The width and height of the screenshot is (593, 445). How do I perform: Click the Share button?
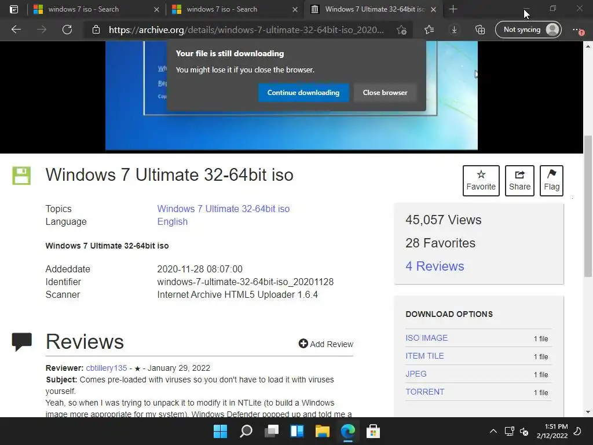tap(519, 181)
